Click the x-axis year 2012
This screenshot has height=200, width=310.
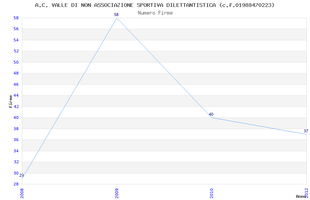(x=306, y=193)
